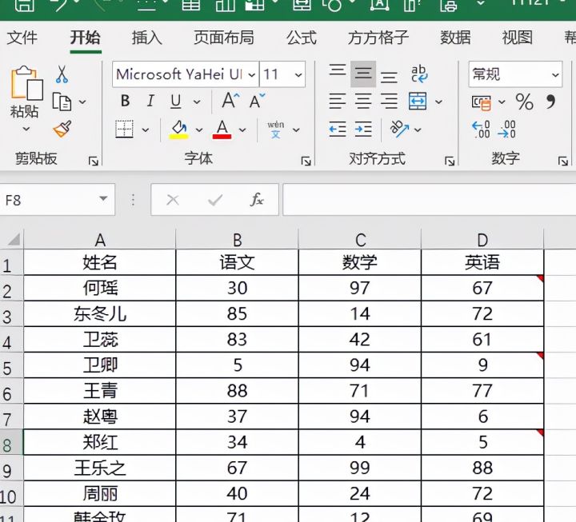Switch to the 数据 tab
576x522 pixels.
(x=455, y=38)
